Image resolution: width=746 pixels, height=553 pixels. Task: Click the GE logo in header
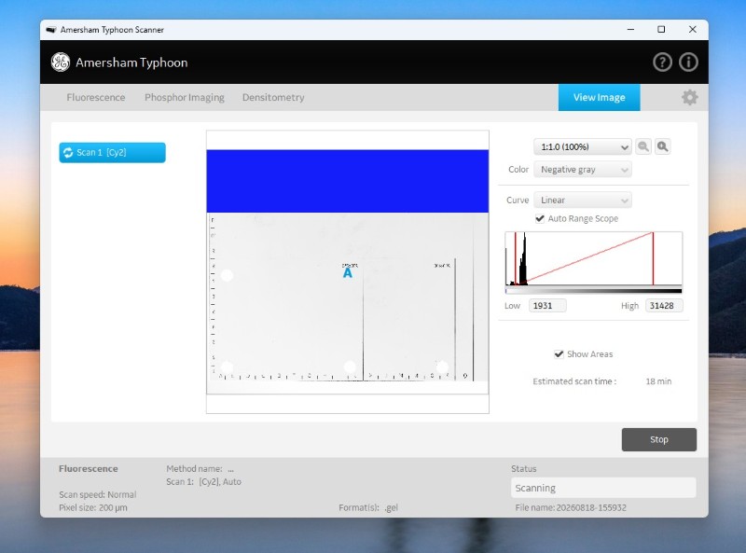coord(61,62)
